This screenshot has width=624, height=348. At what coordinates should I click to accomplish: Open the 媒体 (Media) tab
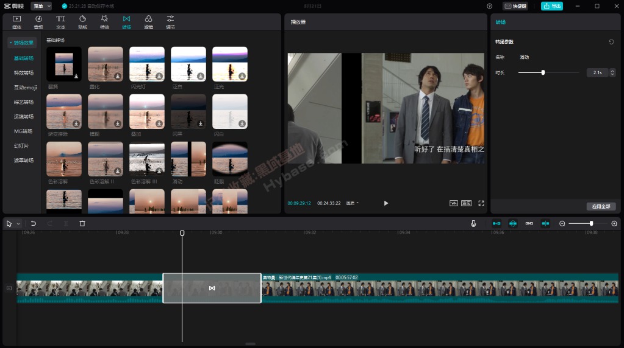pos(16,23)
